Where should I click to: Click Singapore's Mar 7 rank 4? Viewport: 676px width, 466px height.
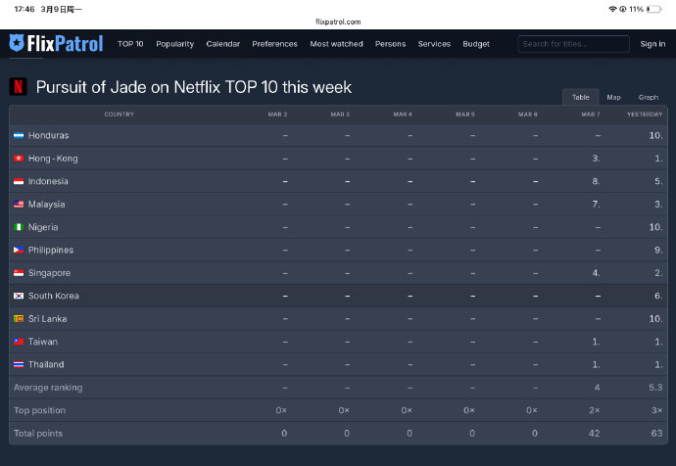[596, 273]
